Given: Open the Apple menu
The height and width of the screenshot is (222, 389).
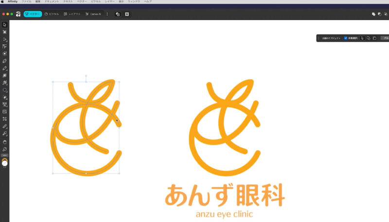Looking at the screenshot, I should (2, 1).
